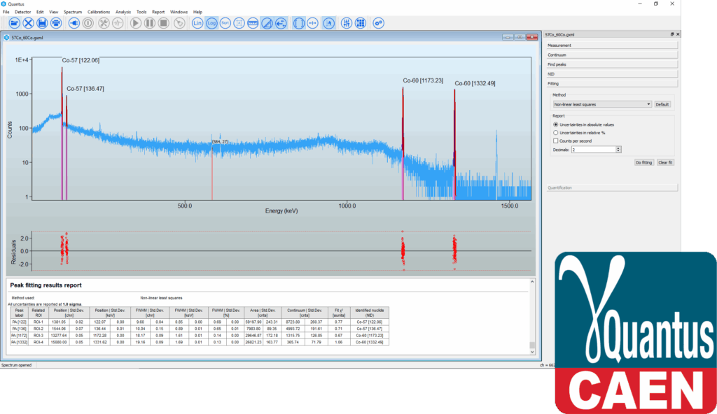
Task: Expand the Find peaks section
Action: [612, 64]
